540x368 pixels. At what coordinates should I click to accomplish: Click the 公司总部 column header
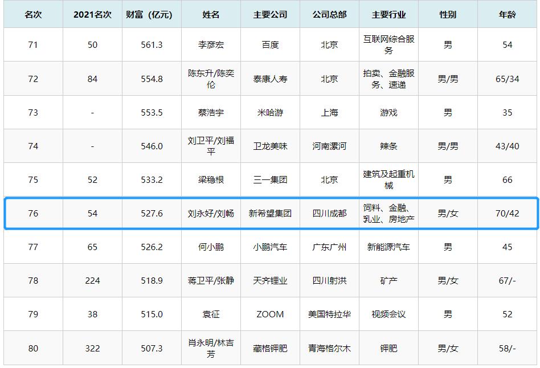point(329,14)
